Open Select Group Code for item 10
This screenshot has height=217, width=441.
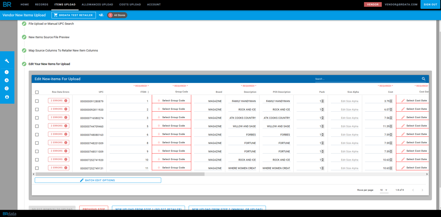click(171, 159)
